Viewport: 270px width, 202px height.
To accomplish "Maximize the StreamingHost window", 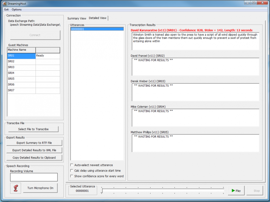I will pyautogui.click(x=254, y=3).
